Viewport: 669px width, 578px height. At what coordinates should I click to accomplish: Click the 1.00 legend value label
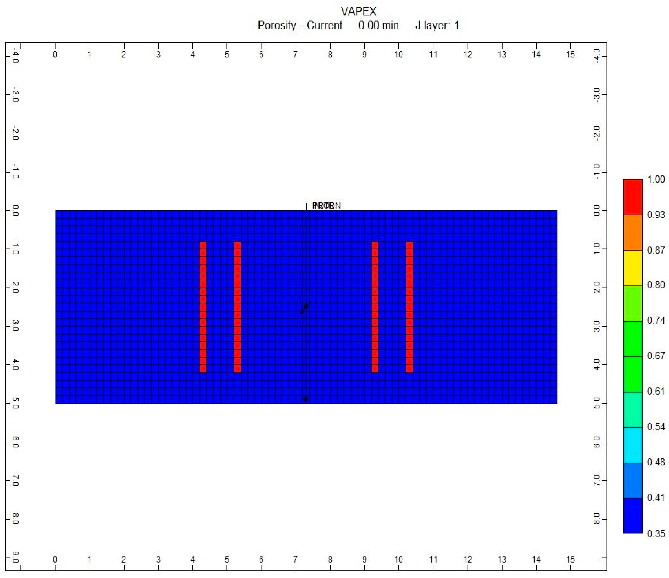coord(656,179)
